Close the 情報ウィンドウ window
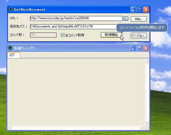The height and width of the screenshot is (135, 171). point(146,48)
